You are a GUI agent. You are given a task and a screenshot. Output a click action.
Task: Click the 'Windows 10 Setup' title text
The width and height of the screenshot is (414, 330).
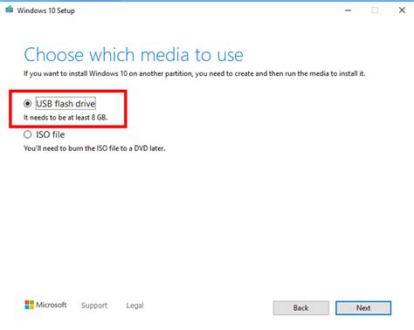[45, 10]
